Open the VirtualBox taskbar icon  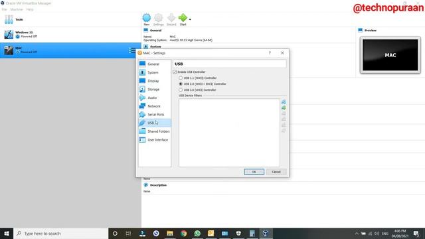[x=266, y=233]
